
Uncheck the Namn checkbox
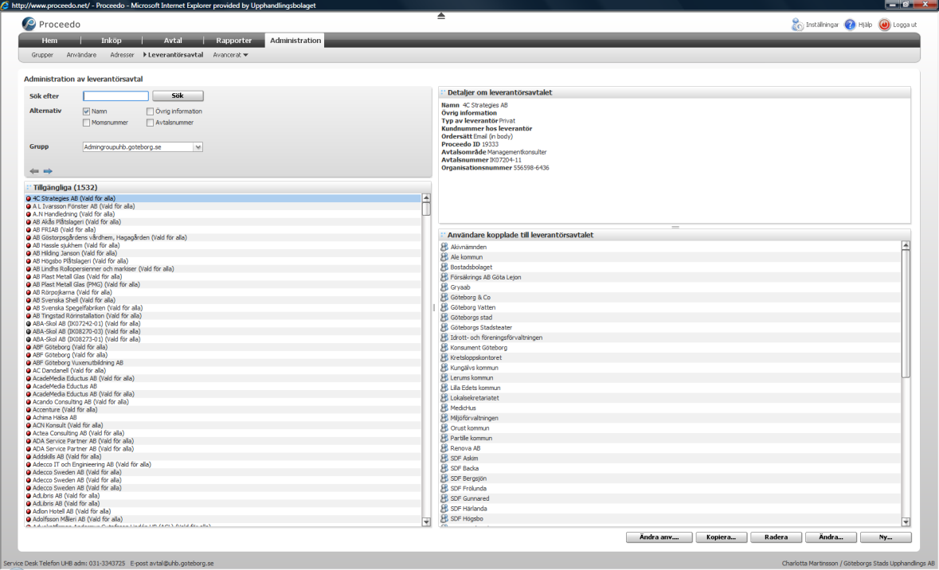point(86,111)
